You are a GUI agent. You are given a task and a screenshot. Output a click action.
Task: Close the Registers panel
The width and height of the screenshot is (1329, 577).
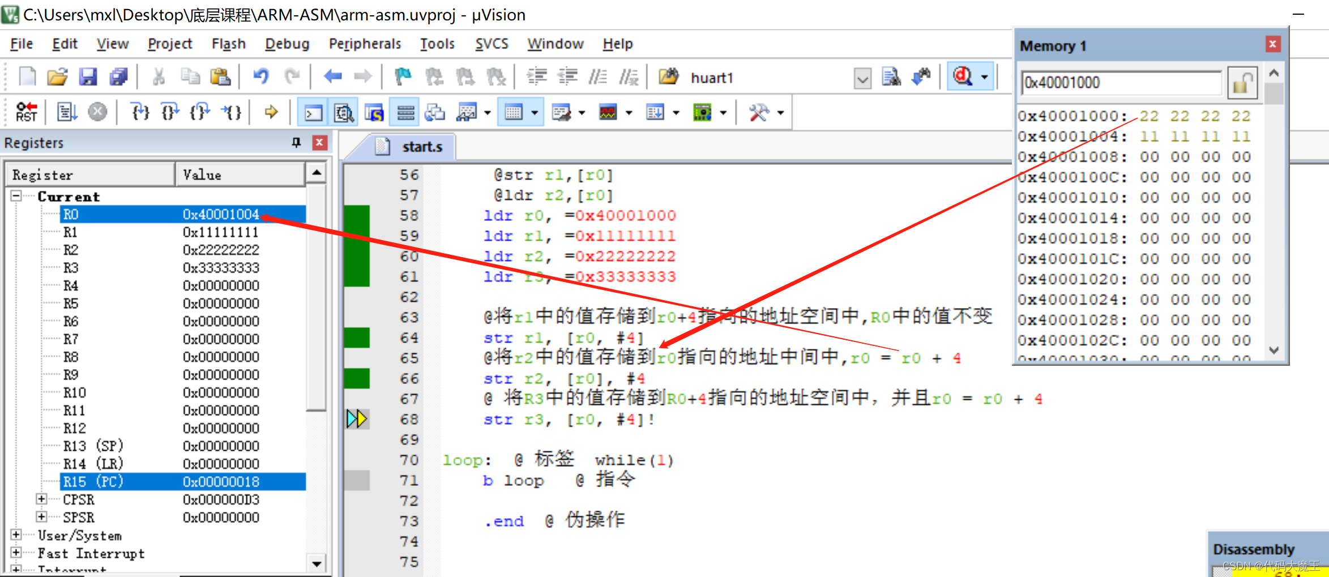319,142
